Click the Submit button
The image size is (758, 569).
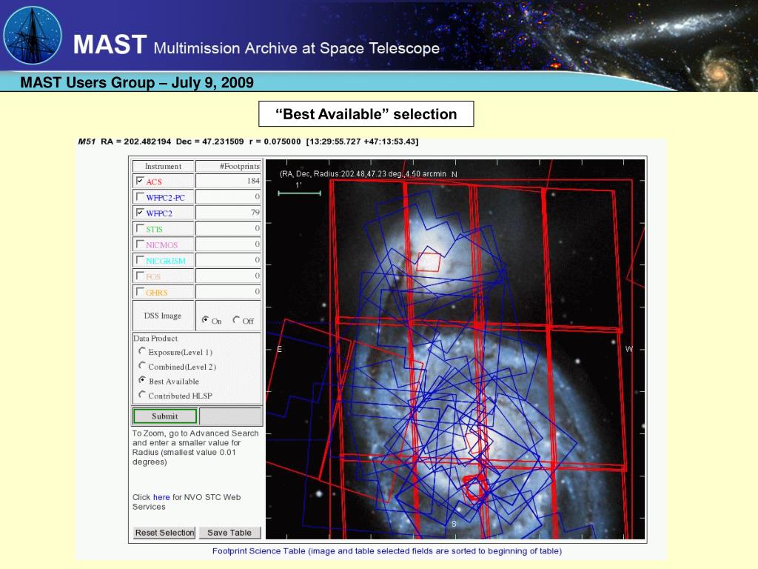(x=165, y=416)
